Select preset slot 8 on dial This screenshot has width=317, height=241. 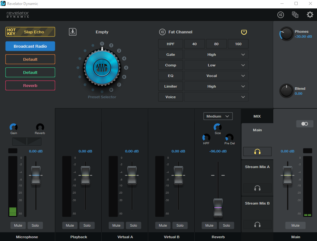point(111,90)
